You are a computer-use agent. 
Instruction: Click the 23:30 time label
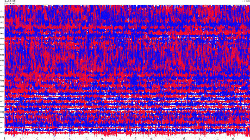(2, 133)
